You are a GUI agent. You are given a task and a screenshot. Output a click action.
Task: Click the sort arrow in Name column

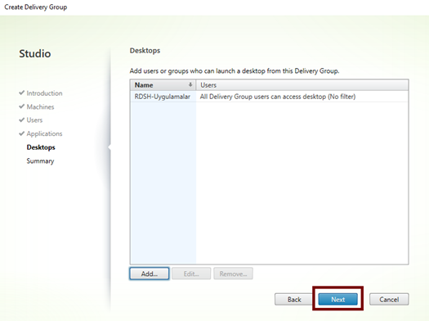tap(190, 85)
